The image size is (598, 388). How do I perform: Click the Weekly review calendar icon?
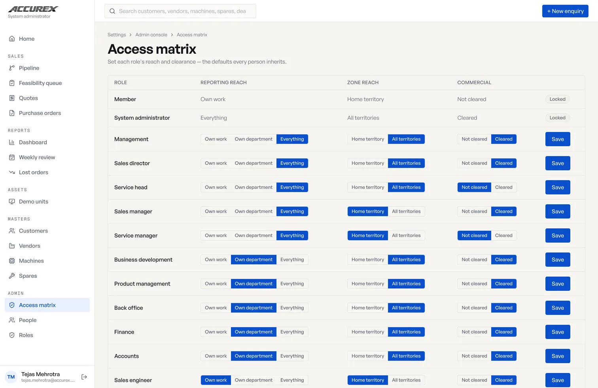tap(12, 157)
